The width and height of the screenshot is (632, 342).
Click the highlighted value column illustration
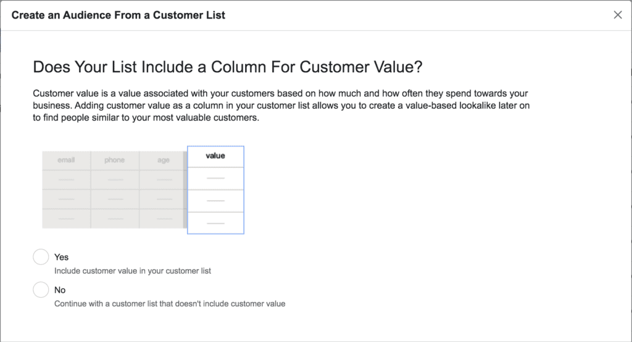pyautogui.click(x=215, y=190)
